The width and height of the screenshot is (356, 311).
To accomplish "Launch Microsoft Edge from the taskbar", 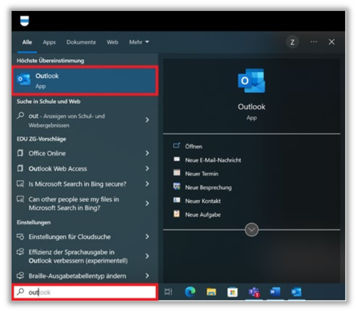I will click(190, 291).
